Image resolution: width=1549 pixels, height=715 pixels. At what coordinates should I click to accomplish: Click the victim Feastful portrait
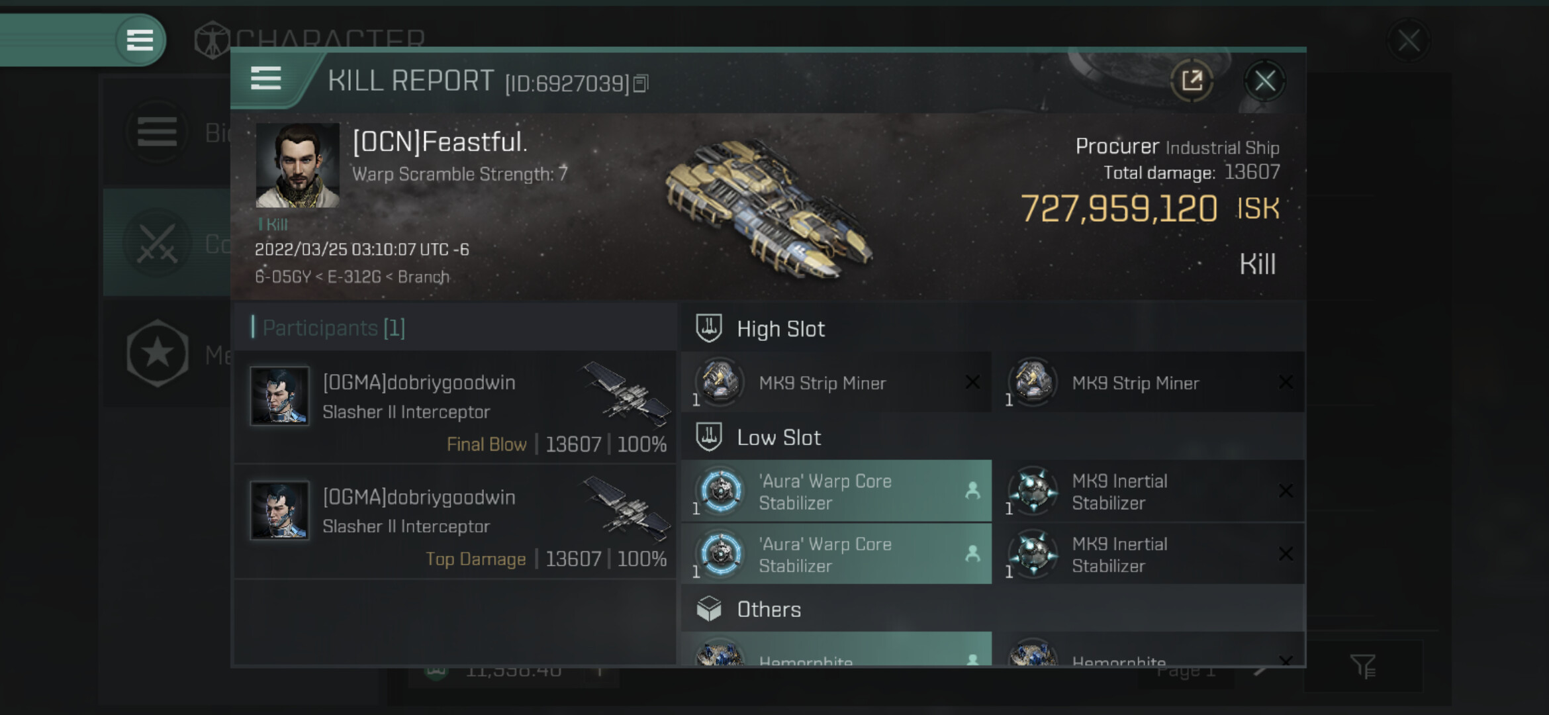coord(297,165)
